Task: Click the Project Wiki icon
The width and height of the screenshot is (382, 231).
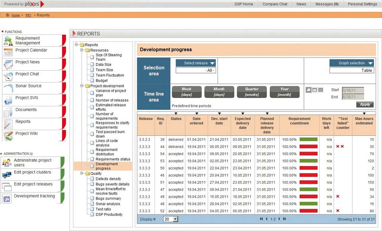Action: click(x=8, y=136)
